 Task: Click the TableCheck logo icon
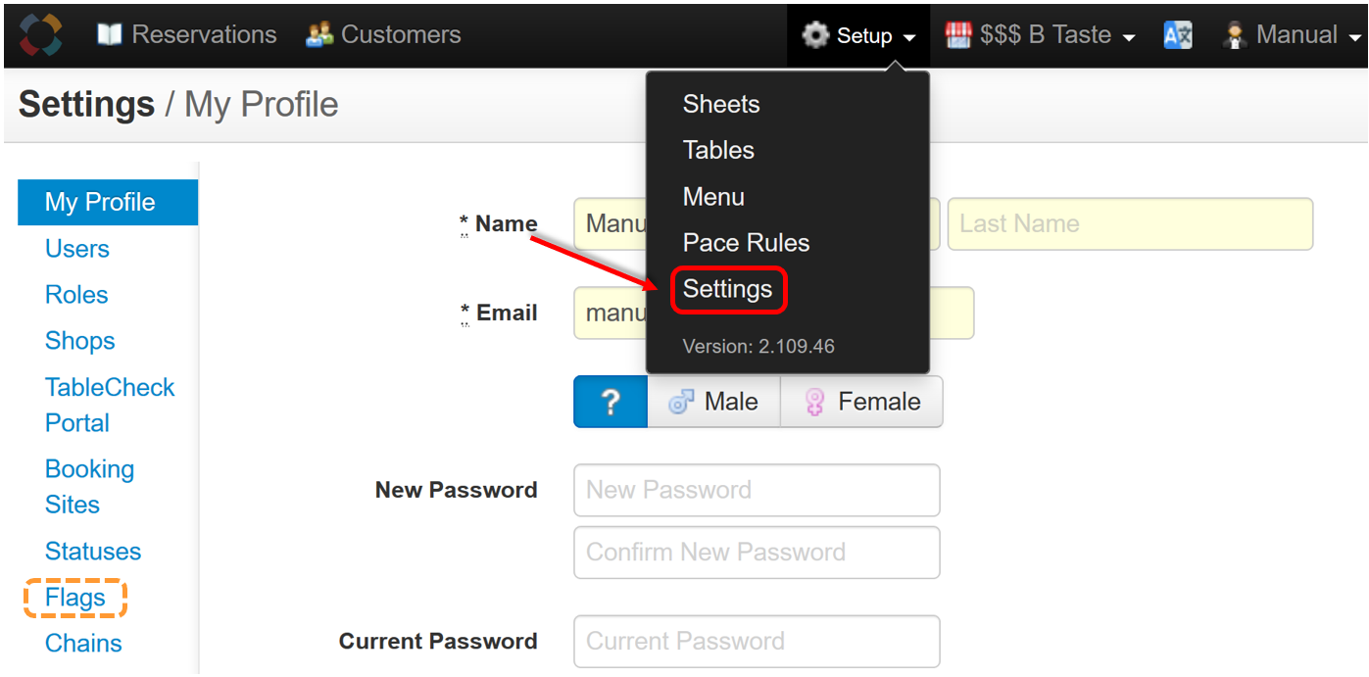click(41, 35)
